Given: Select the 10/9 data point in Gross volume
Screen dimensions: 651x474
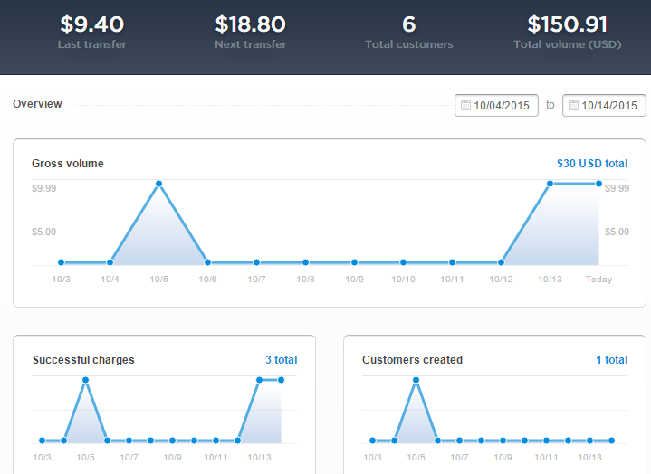Looking at the screenshot, I should click(x=354, y=262).
